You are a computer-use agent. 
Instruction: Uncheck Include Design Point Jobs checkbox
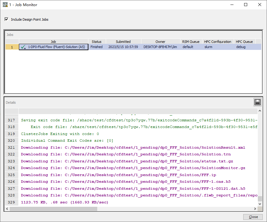tap(6, 19)
